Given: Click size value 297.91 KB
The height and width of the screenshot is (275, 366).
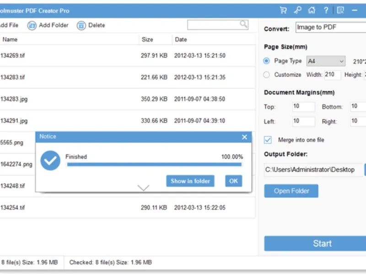Looking at the screenshot, I should 154,55.
